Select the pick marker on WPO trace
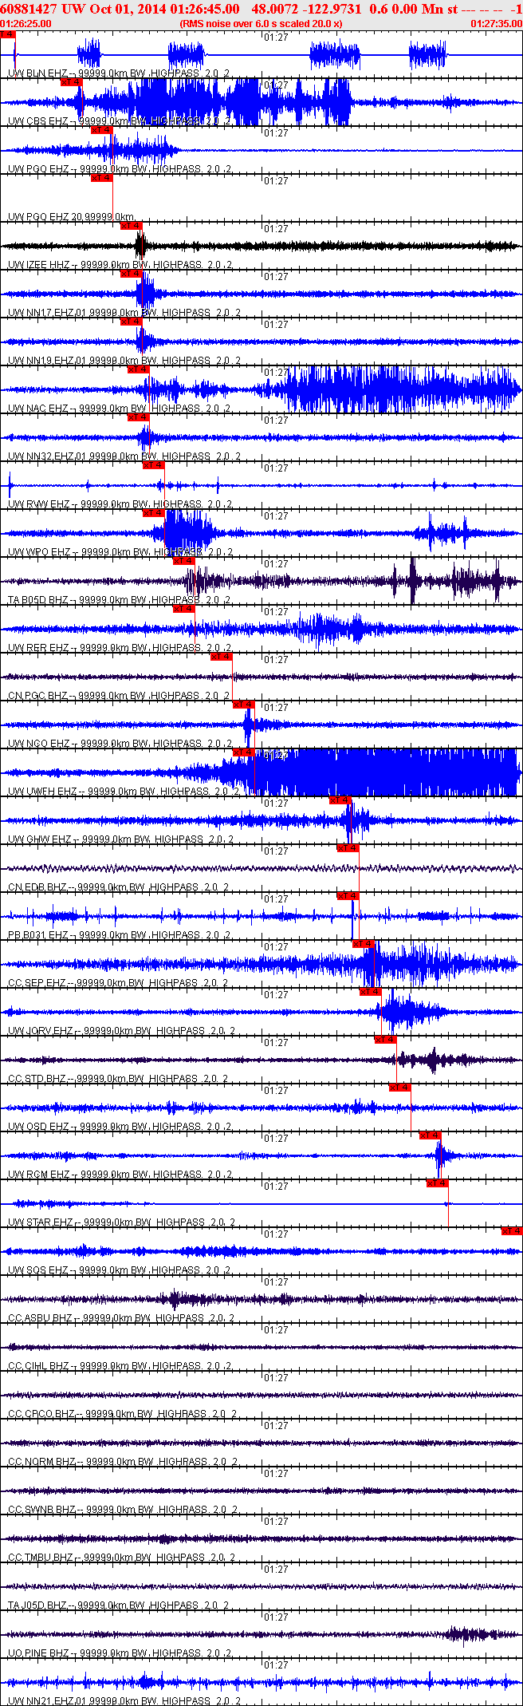The height and width of the screenshot is (1706, 523). click(153, 513)
